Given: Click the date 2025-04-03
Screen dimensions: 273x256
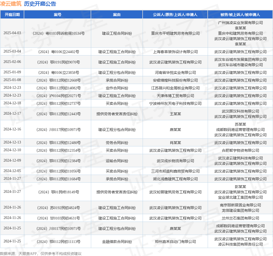Looking at the screenshot, I should 12,33.
